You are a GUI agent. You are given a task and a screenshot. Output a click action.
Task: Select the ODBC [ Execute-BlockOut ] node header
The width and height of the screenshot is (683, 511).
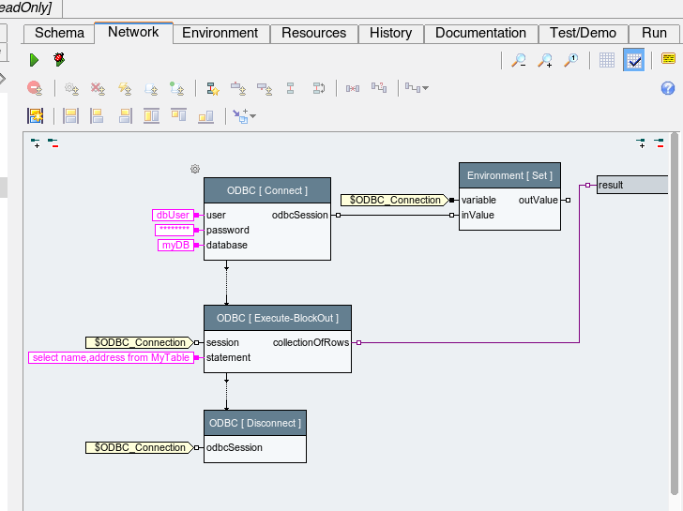(x=278, y=318)
